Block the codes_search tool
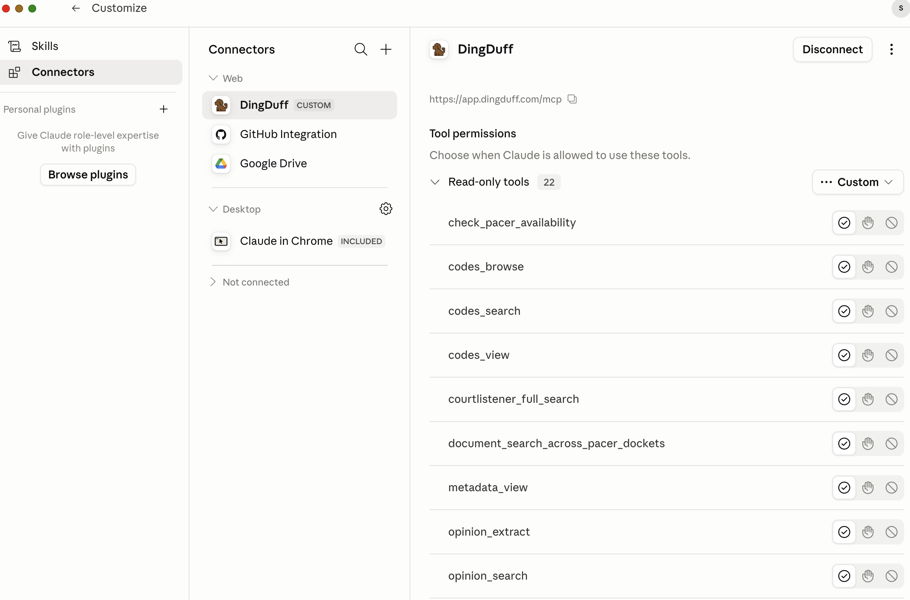Viewport: 910px width, 600px height. (892, 312)
